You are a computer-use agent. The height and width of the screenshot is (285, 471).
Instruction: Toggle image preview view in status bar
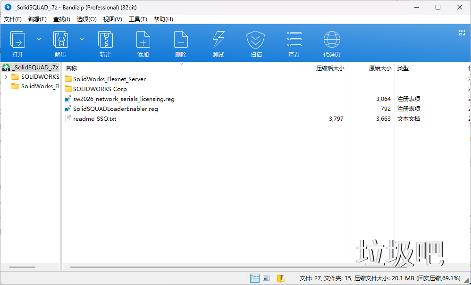point(266,278)
